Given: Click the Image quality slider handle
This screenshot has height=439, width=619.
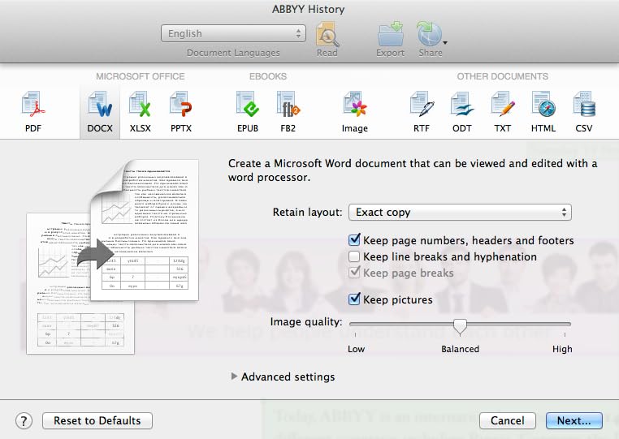Looking at the screenshot, I should [460, 326].
